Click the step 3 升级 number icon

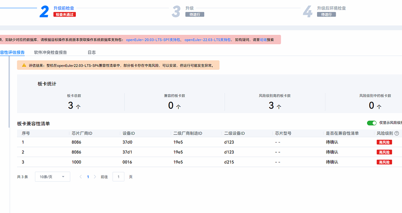[x=176, y=12]
